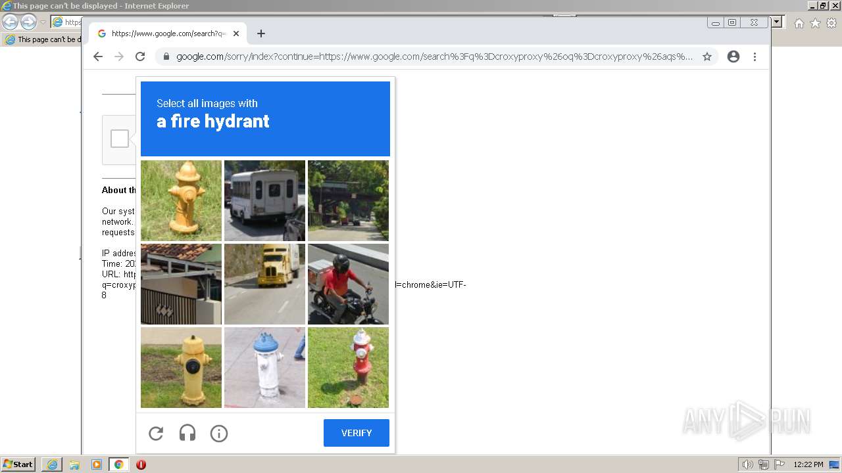Screen dimensions: 842x473
Task: Open a new Chrome tab with plus
Action: tap(261, 34)
